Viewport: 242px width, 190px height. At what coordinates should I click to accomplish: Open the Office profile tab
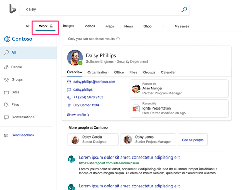click(x=119, y=72)
